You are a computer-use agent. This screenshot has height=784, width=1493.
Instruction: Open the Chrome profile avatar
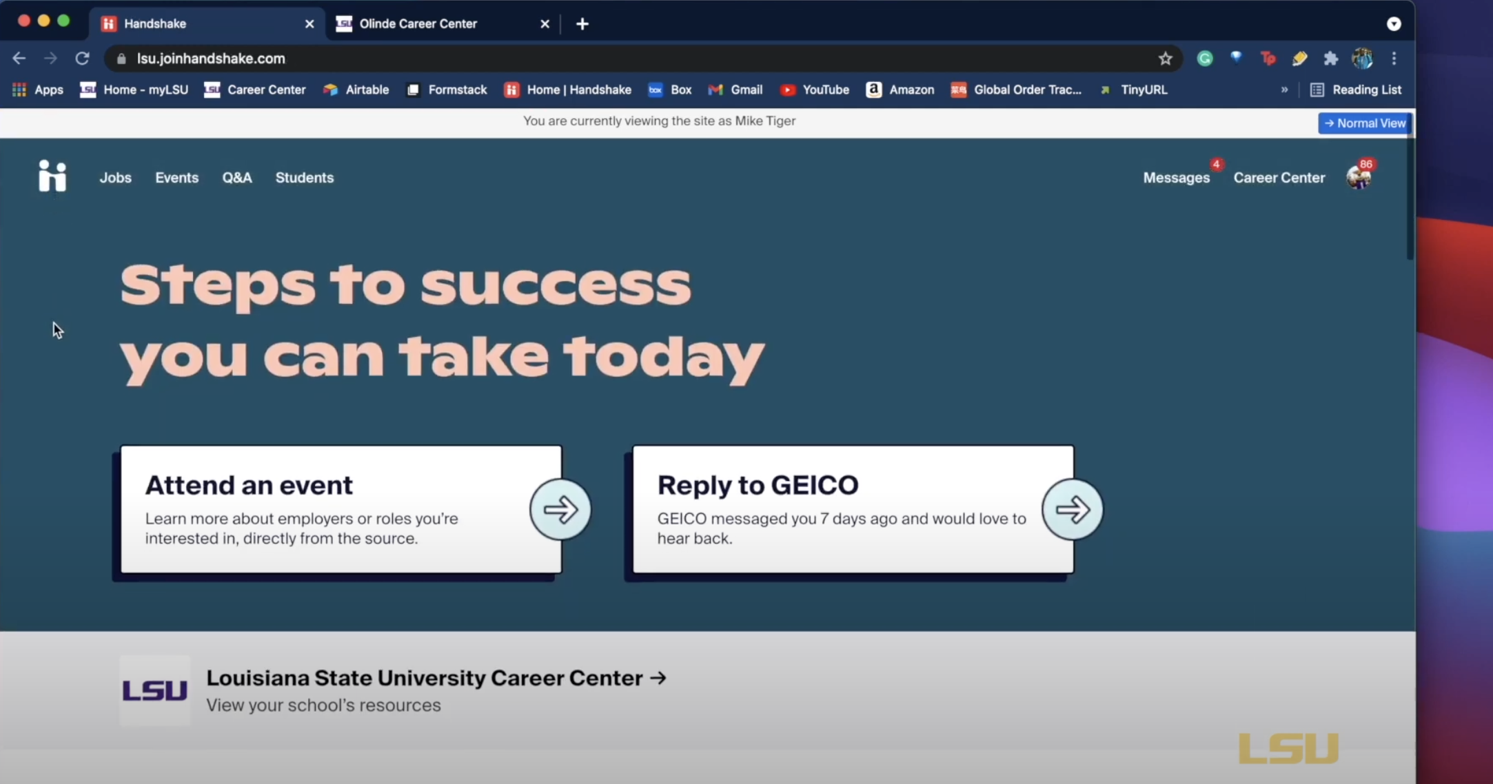pyautogui.click(x=1362, y=59)
